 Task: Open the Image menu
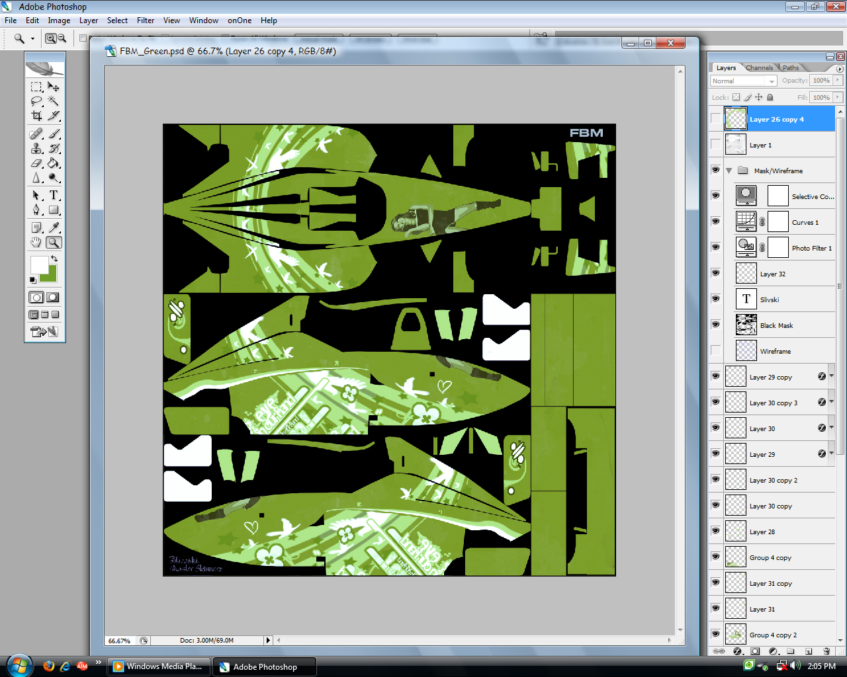[59, 20]
